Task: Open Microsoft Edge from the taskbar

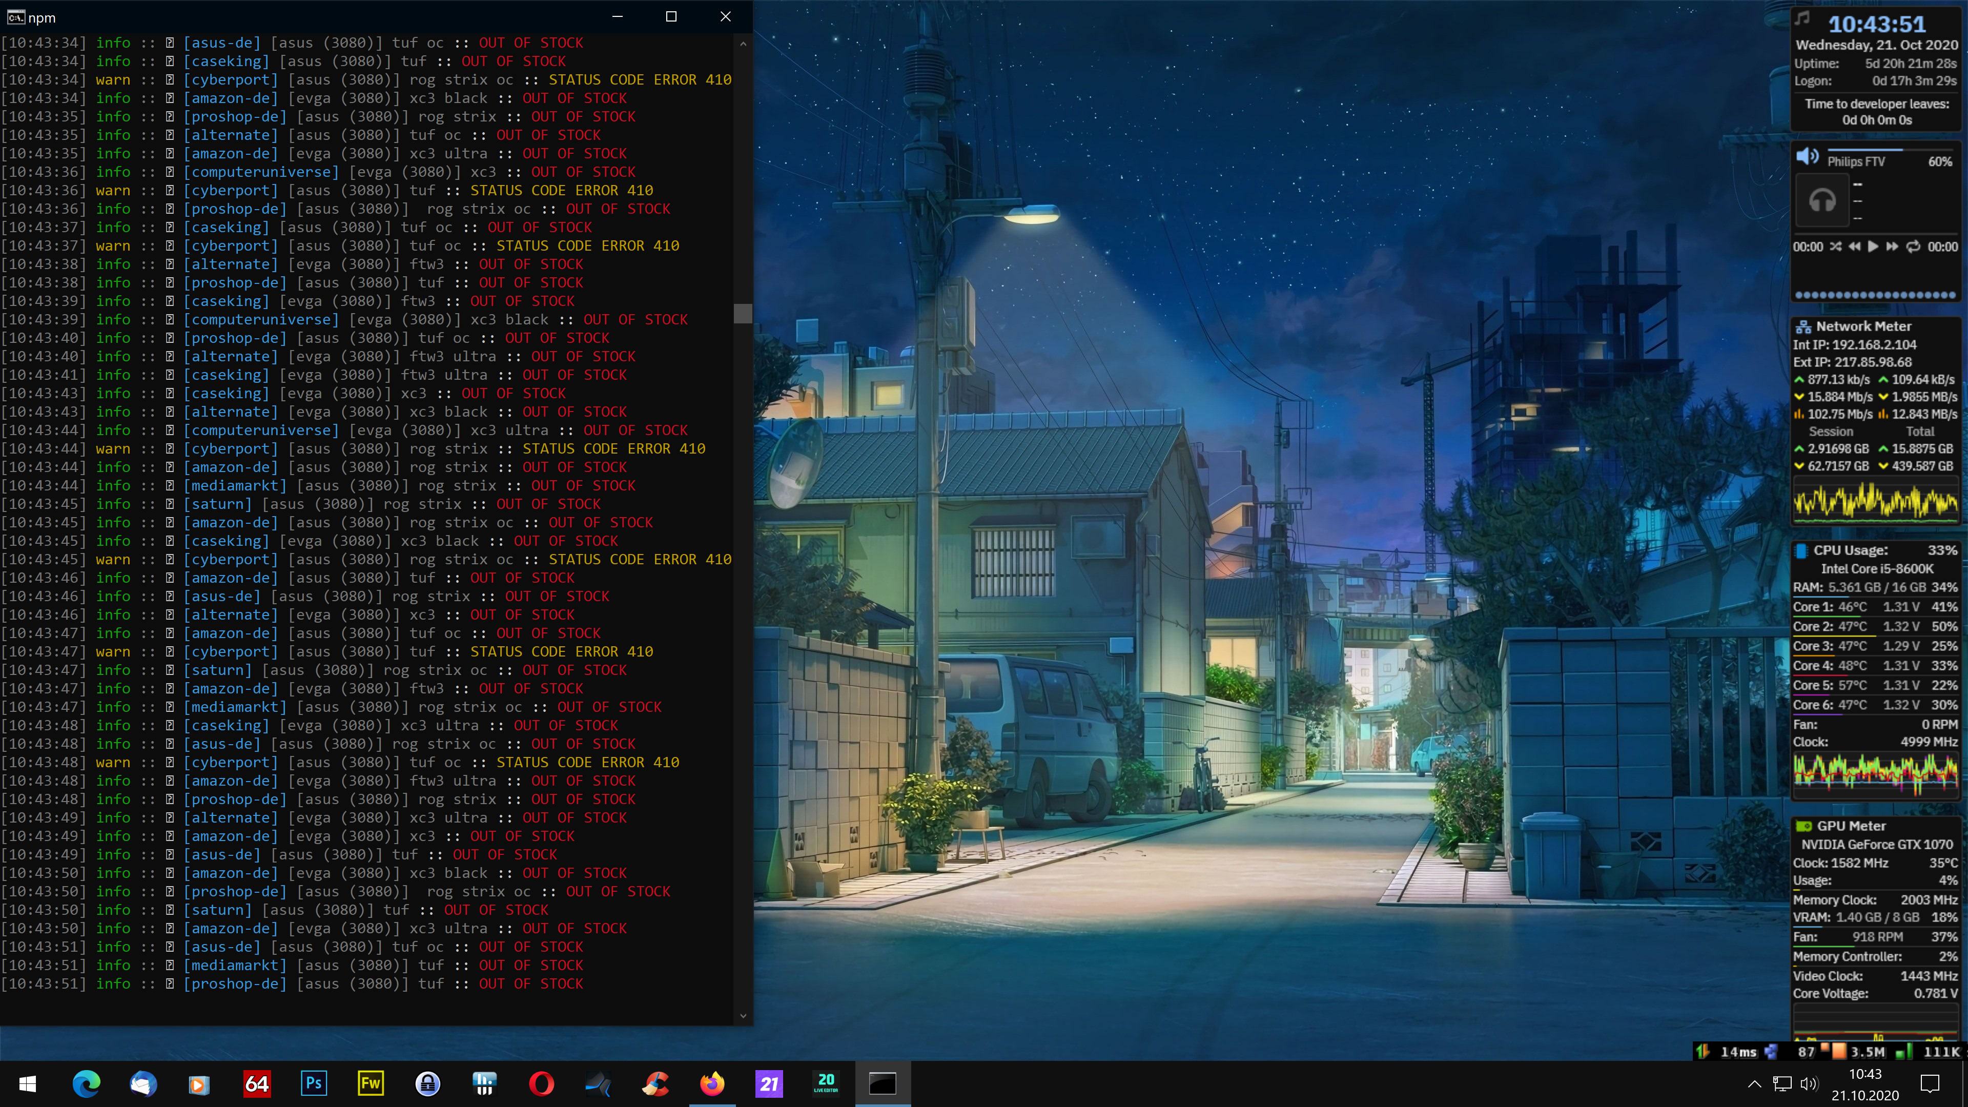Action: click(x=86, y=1083)
